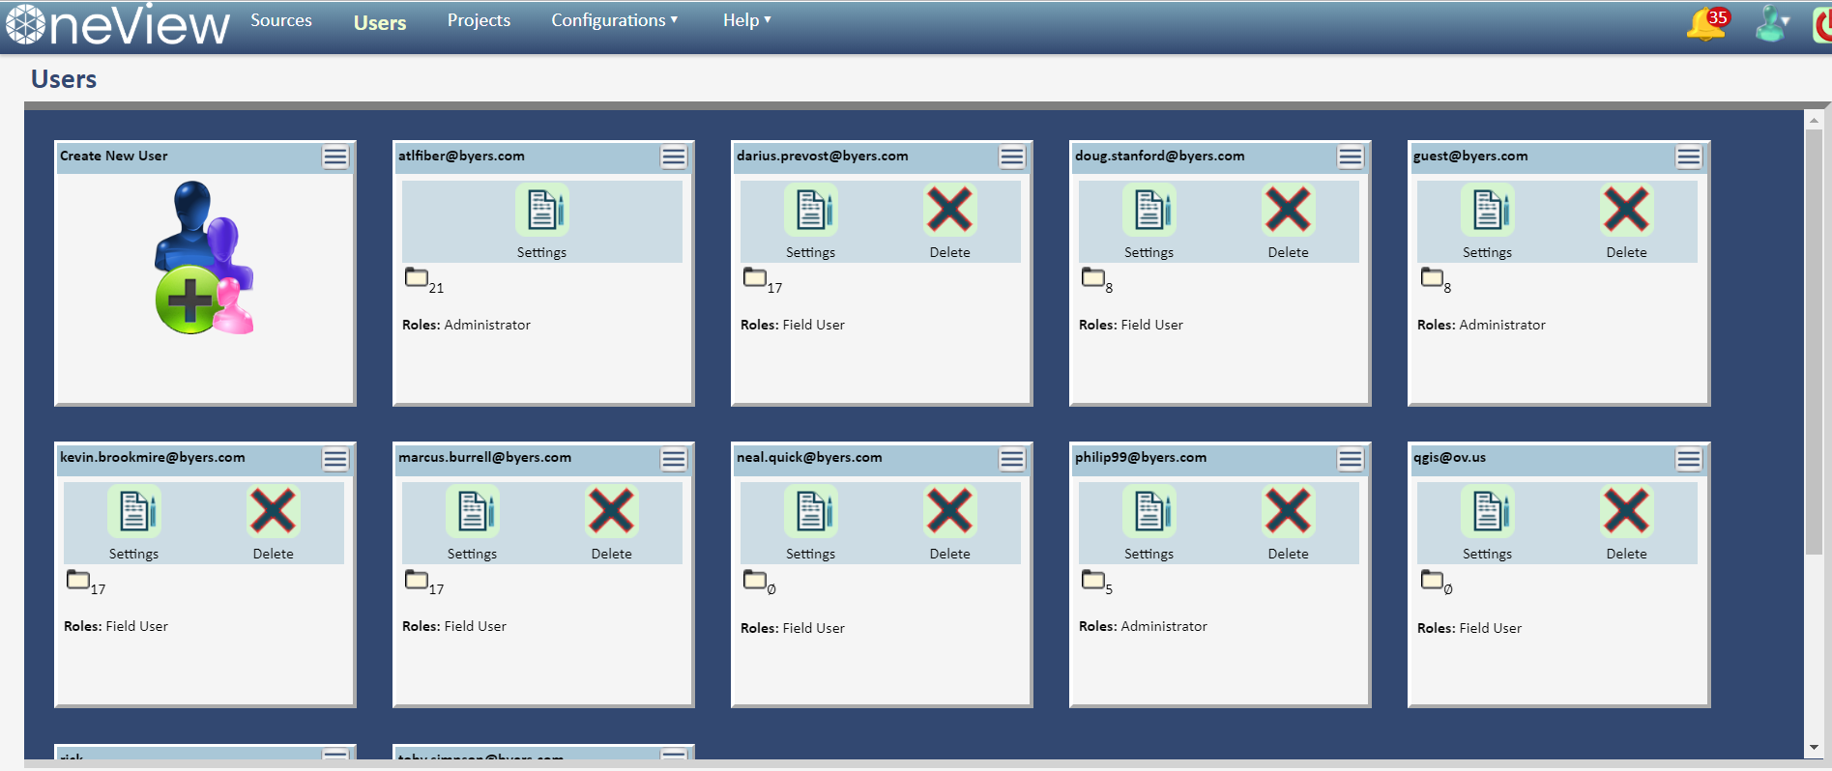The width and height of the screenshot is (1832, 771).
Task: Click projects folder icon for guest@byers.com
Action: pos(1431,277)
